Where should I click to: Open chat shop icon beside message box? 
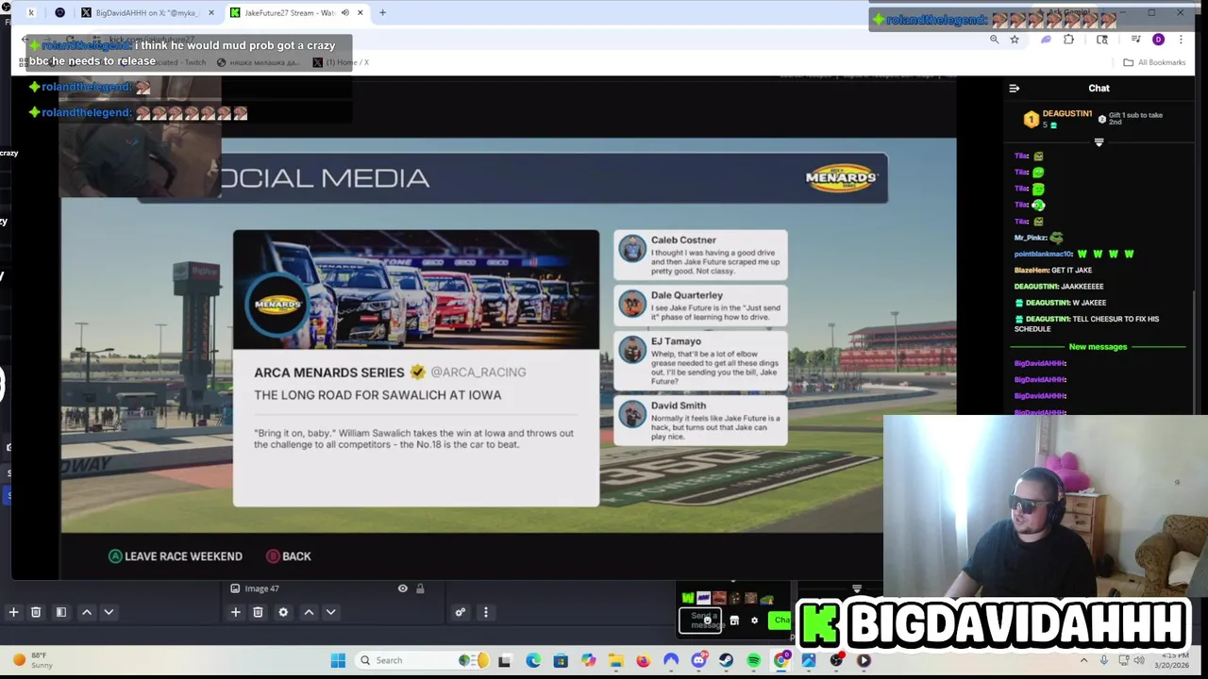coord(734,621)
